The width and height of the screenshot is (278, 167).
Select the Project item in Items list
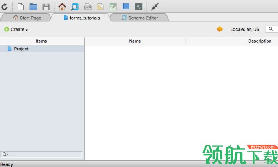click(42, 49)
